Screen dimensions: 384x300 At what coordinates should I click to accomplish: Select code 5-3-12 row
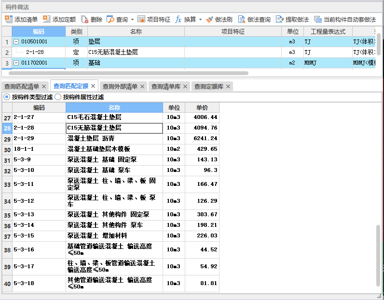coord(110,201)
